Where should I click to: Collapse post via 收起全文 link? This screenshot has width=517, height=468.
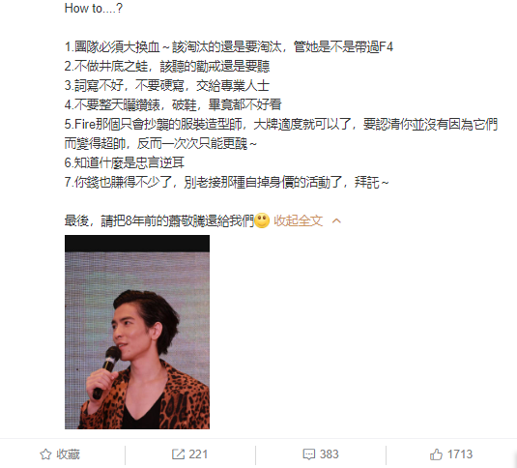pos(298,220)
